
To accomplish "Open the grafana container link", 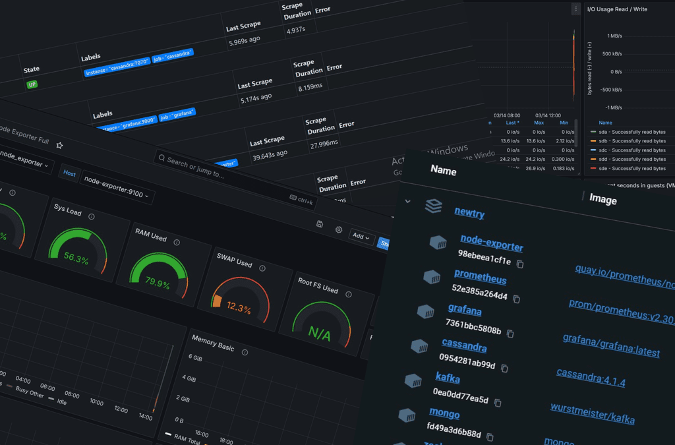I will click(x=465, y=310).
